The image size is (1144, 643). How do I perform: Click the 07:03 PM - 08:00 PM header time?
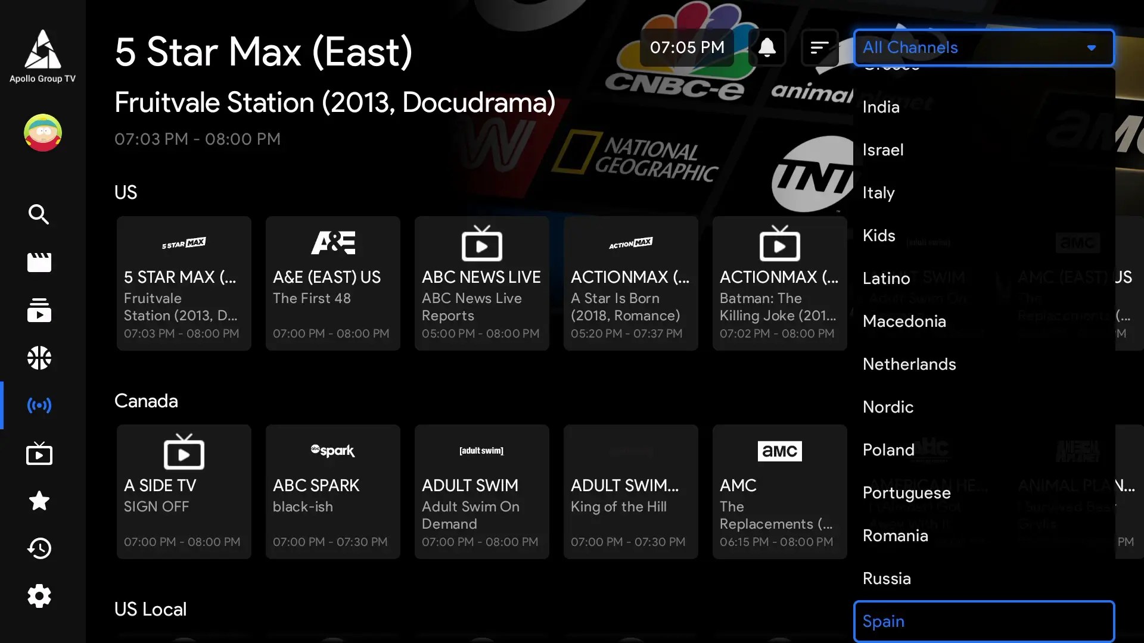pyautogui.click(x=197, y=139)
